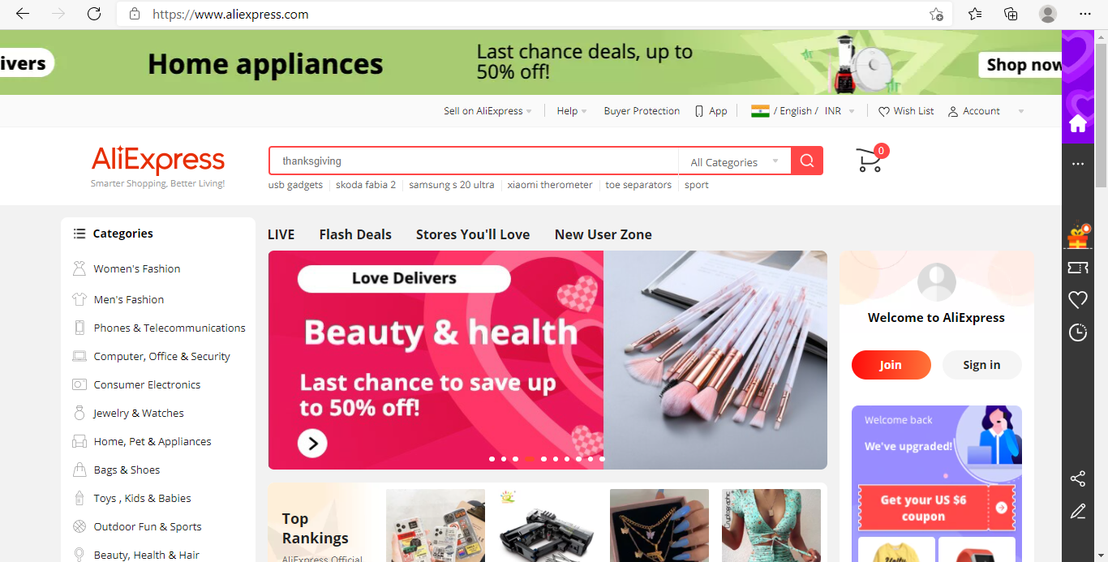Open the gift box icon in sidebar
Viewport: 1108px width, 562px height.
click(1078, 237)
